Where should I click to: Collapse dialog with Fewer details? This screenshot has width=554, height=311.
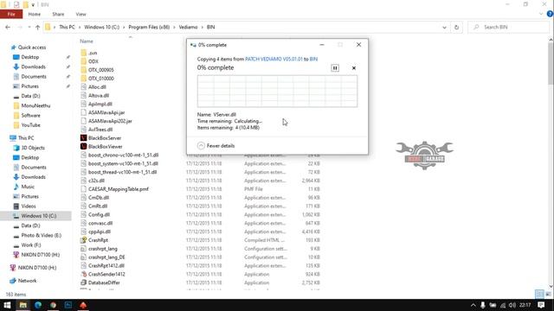[x=216, y=146]
